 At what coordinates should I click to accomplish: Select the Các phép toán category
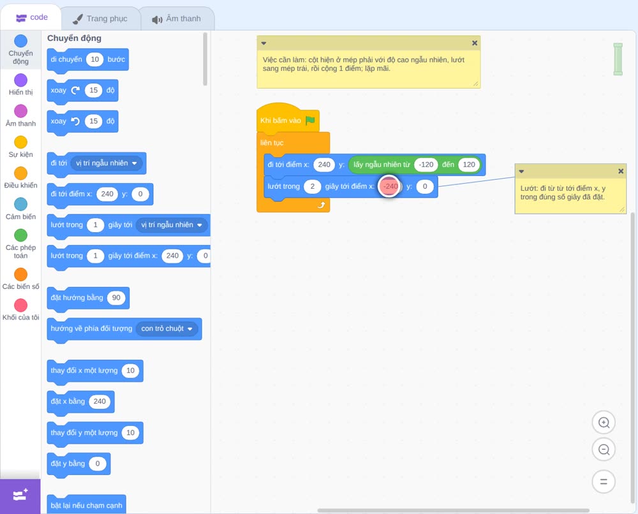tap(21, 235)
